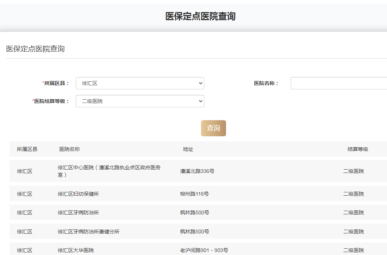Viewport: 387px width, 255px height.
Task: Click the bold page title 医保定点医院查询
Action: (x=200, y=16)
